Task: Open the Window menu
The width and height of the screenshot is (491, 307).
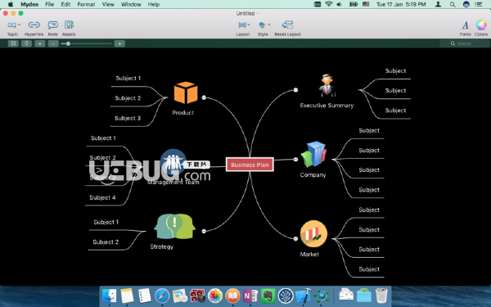Action: (131, 4)
